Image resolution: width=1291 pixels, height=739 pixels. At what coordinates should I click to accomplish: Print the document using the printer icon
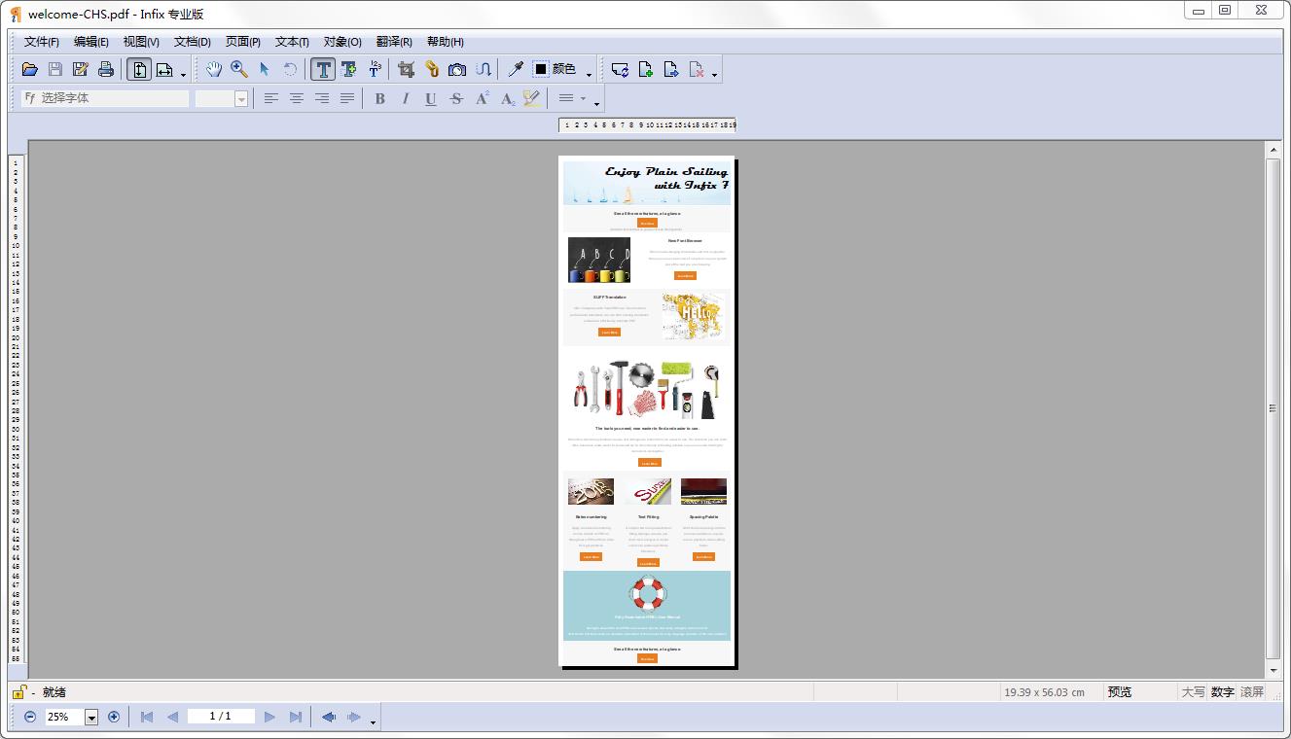tap(105, 69)
